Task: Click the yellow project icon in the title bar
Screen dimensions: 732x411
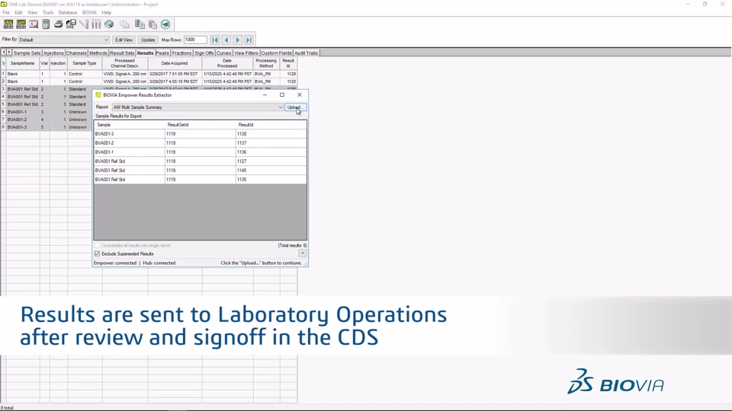Action: (4, 5)
